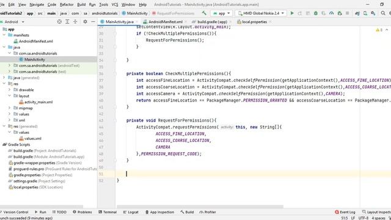The height and width of the screenshot is (220, 391).
Task: Open the SDK Manager toolbar icon
Action: coord(373,13)
